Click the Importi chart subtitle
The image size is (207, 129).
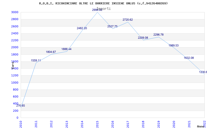[x=104, y=9]
